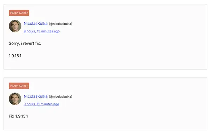
Task: Open NicolasKulka profile from the revert fix post
Action: tap(36, 24)
